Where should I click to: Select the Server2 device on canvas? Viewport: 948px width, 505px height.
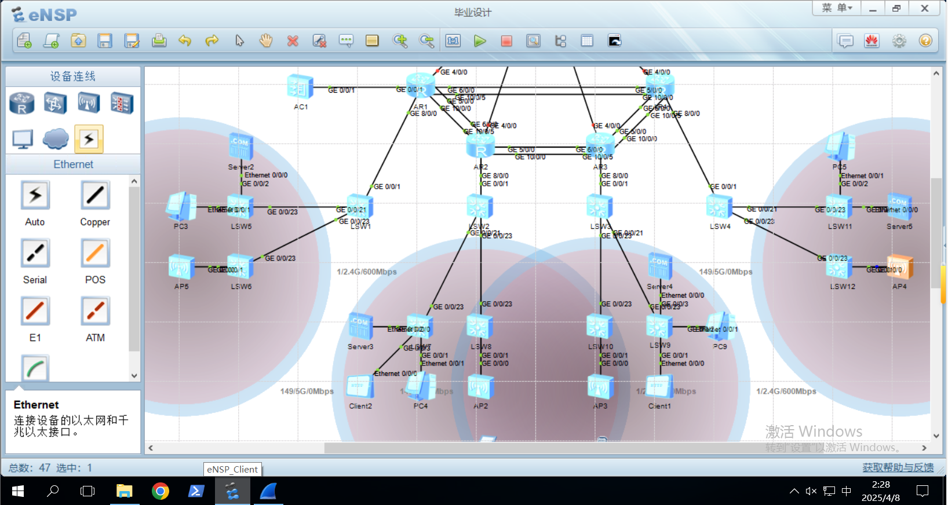[x=240, y=147]
